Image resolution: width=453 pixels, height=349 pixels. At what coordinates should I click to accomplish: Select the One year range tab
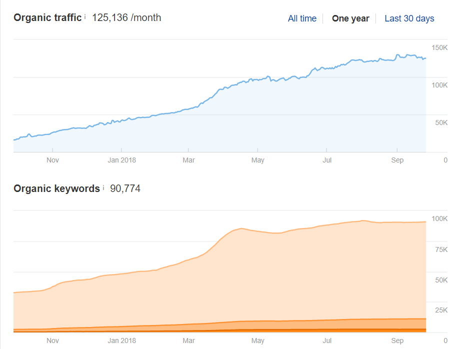click(350, 18)
